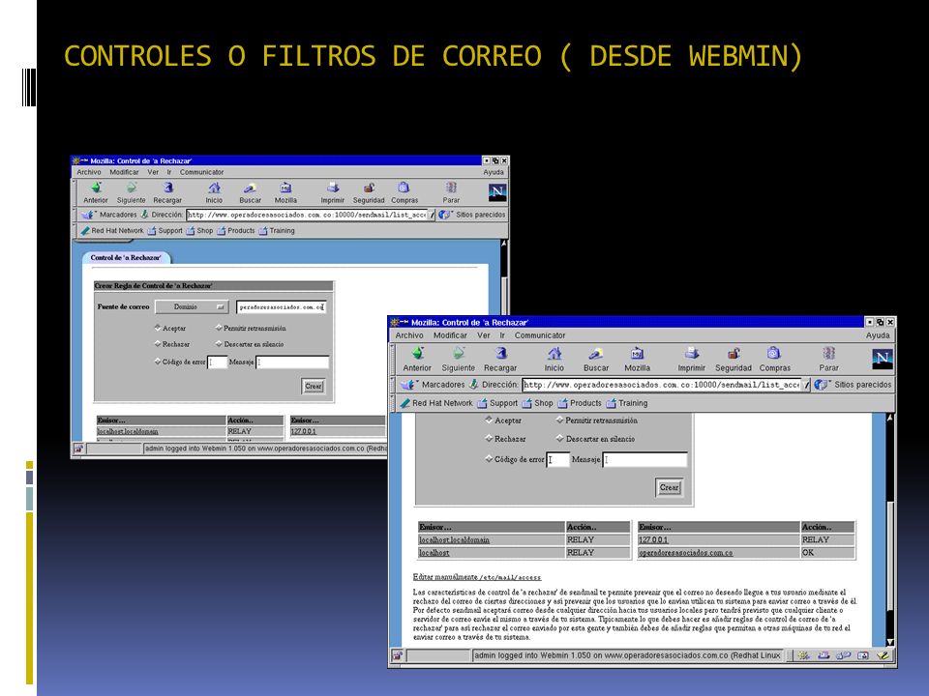Click Siguiente forward icon in front window

[458, 354]
